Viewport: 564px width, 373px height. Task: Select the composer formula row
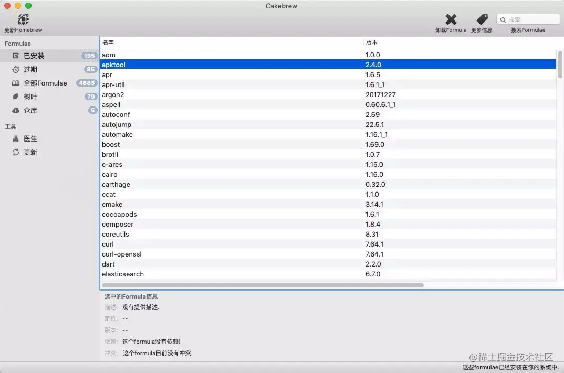[x=328, y=224]
